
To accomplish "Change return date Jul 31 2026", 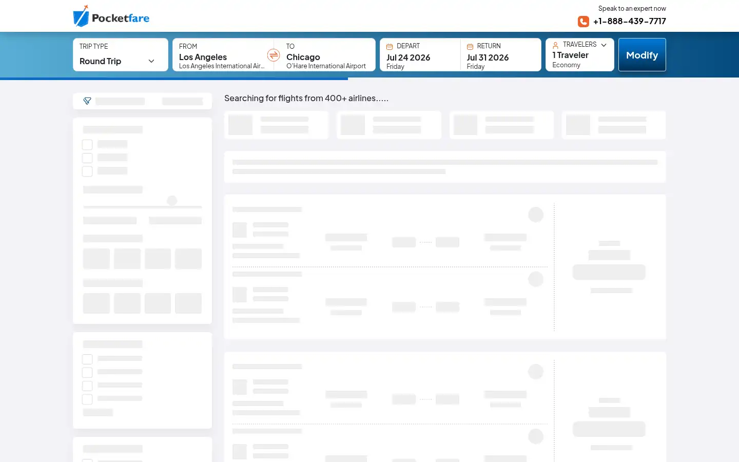I will click(x=500, y=55).
